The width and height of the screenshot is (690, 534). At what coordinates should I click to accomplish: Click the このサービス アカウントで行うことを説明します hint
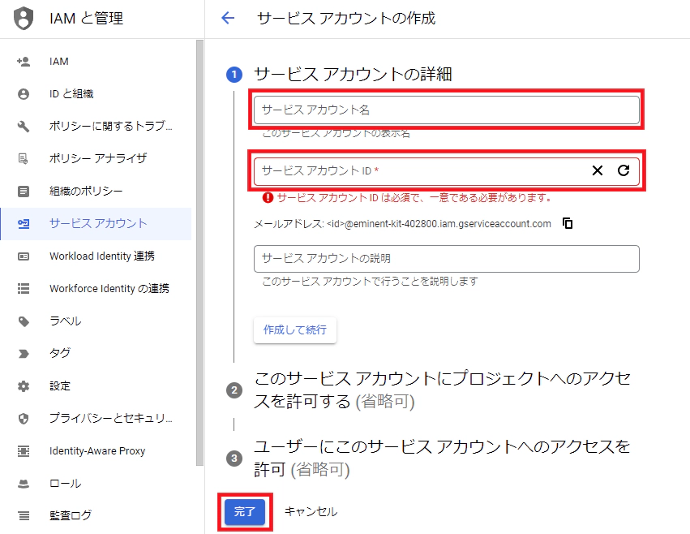(370, 281)
